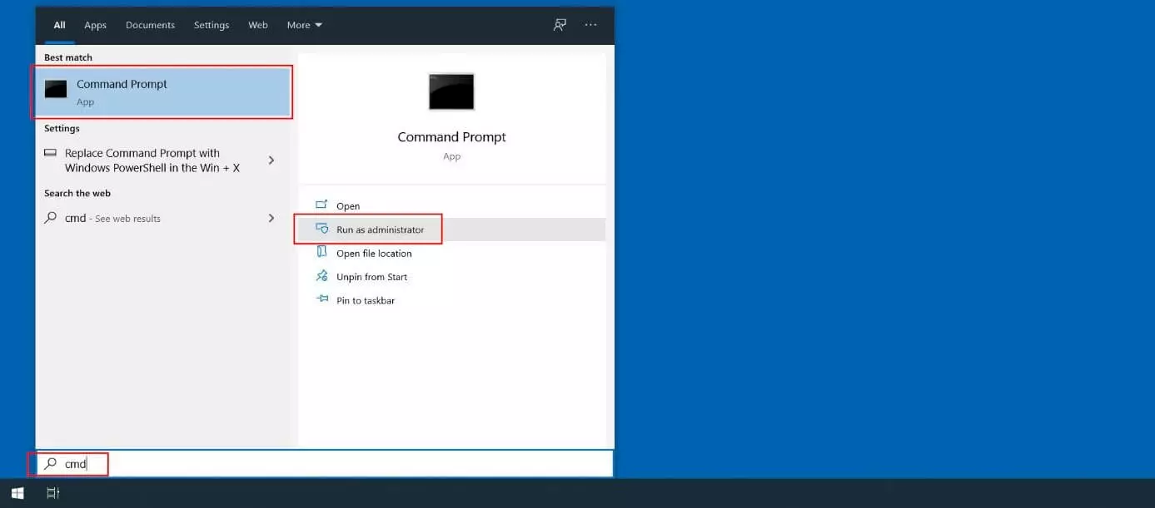Open Task View from the taskbar
1155x508 pixels.
pos(52,493)
